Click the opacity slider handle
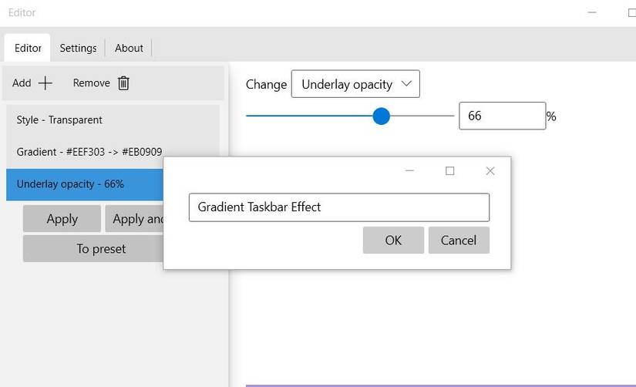This screenshot has height=387, width=636. pyautogui.click(x=381, y=116)
